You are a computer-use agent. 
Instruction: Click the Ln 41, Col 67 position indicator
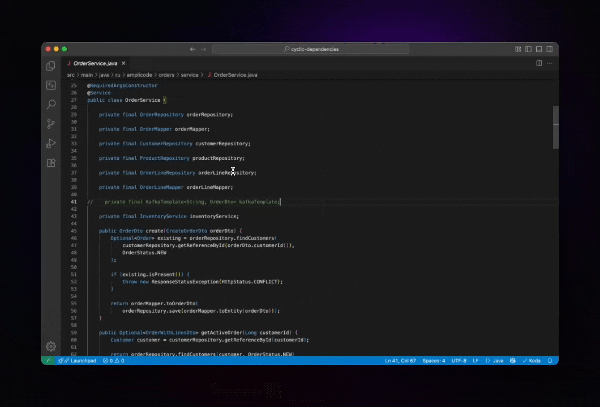point(400,361)
